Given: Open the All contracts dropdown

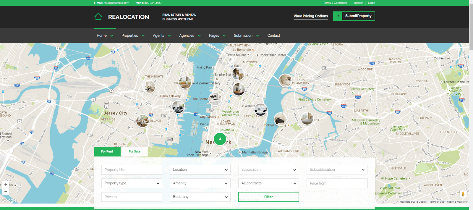Looking at the screenshot, I should point(269,183).
